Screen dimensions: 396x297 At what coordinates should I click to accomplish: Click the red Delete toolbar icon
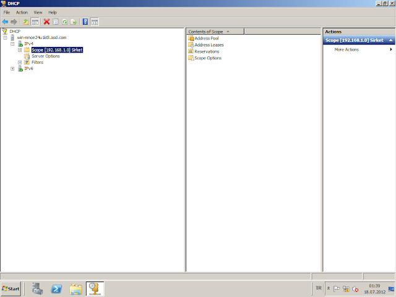[46, 22]
